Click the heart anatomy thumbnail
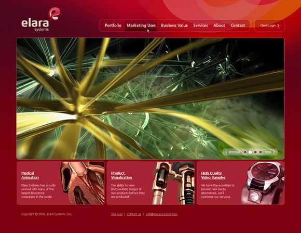Screen dimensions: 301x233 (x=83, y=183)
